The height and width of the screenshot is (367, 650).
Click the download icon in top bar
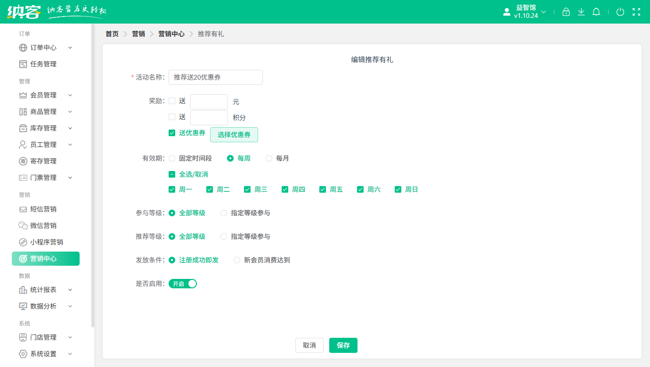[x=581, y=12]
